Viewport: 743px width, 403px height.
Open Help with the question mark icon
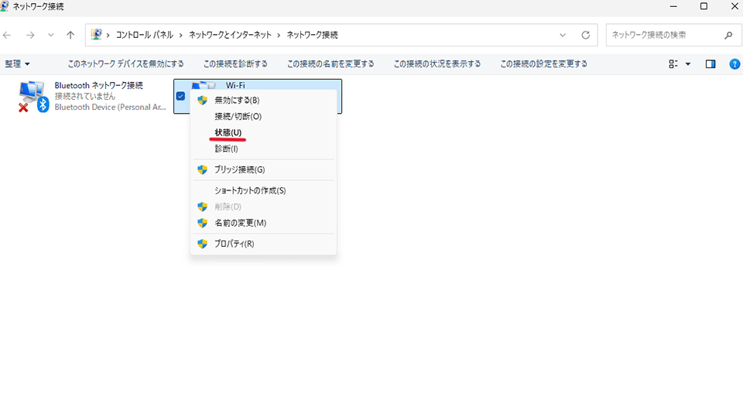[734, 64]
